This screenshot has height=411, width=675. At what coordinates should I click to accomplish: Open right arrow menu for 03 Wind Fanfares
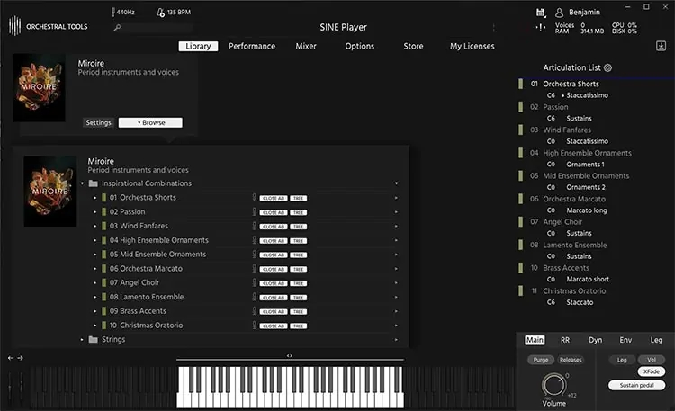(396, 227)
